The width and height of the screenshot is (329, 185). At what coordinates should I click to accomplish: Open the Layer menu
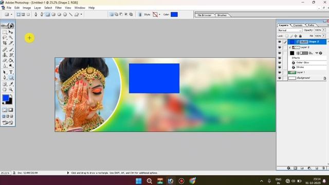pyautogui.click(x=38, y=8)
